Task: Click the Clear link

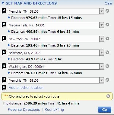Action: coord(108,3)
